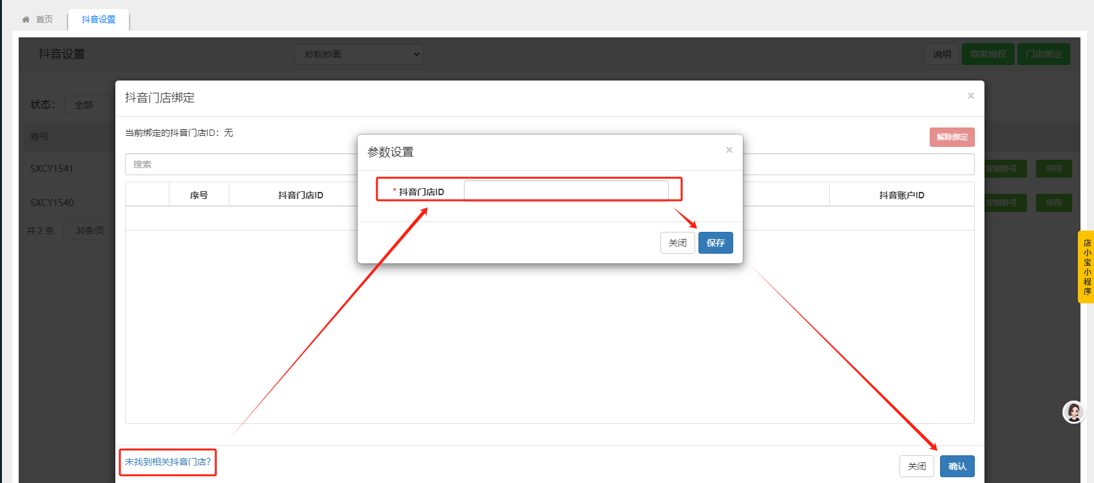Select the SXCY1541 coupon row text
This screenshot has height=483, width=1094.
point(52,169)
